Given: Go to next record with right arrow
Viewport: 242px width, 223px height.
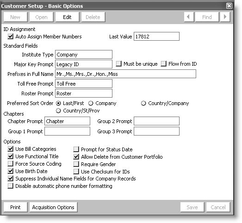Looking at the screenshot, I should point(225,17).
